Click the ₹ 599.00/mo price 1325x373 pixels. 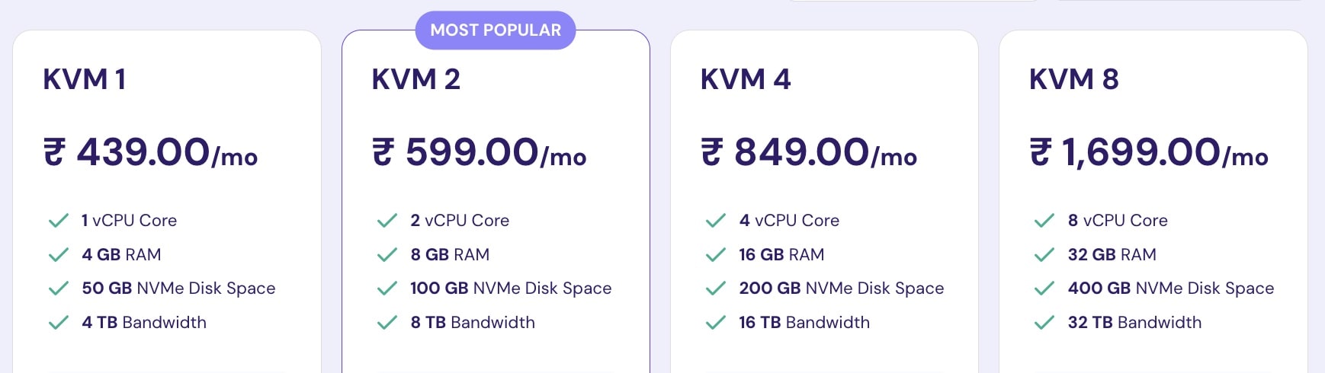pos(480,152)
